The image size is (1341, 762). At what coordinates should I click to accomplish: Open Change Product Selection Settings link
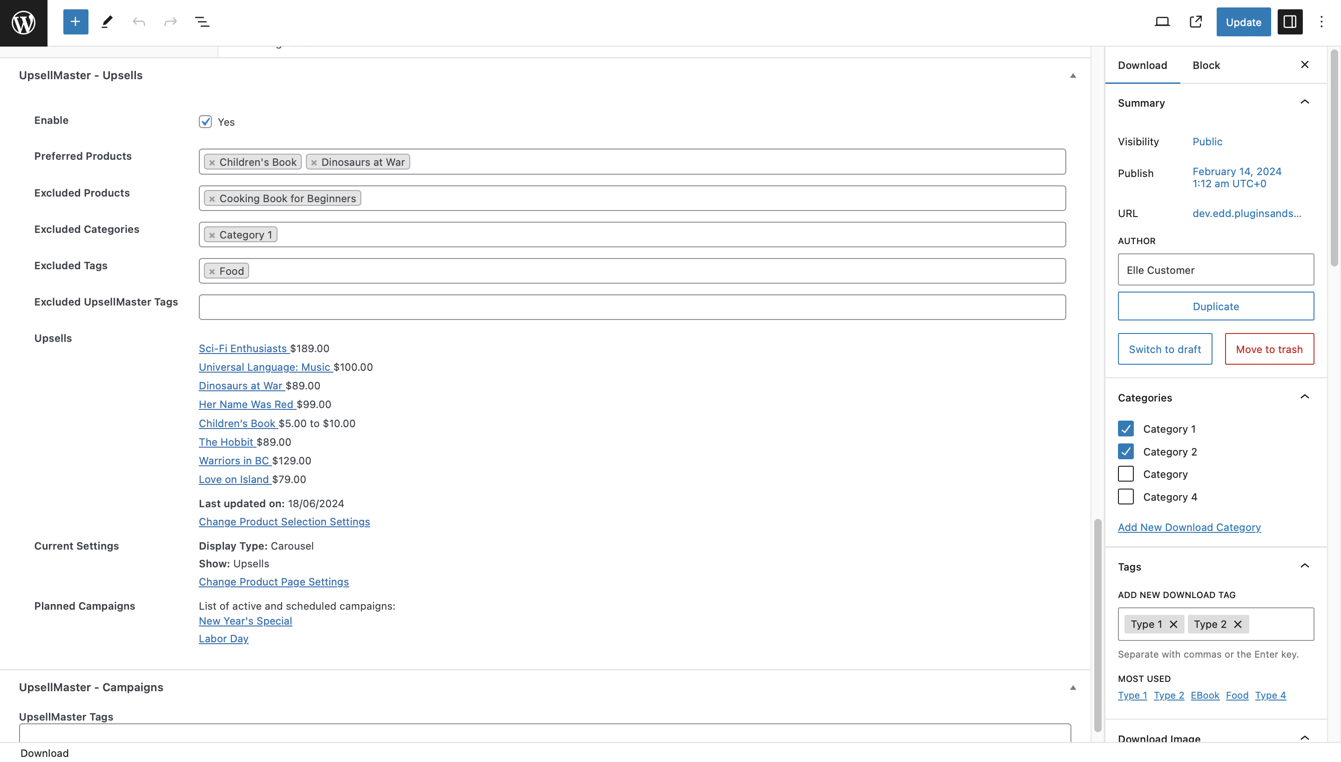[284, 522]
